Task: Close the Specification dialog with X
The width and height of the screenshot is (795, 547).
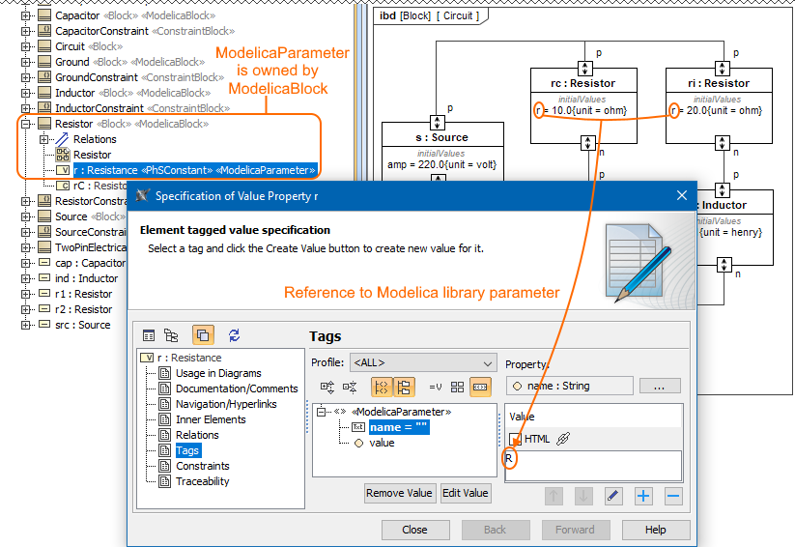Action: tap(682, 195)
